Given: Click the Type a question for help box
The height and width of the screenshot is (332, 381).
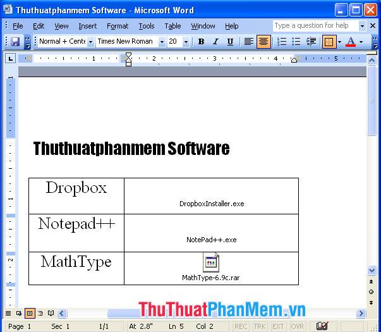Looking at the screenshot, I should (x=315, y=25).
